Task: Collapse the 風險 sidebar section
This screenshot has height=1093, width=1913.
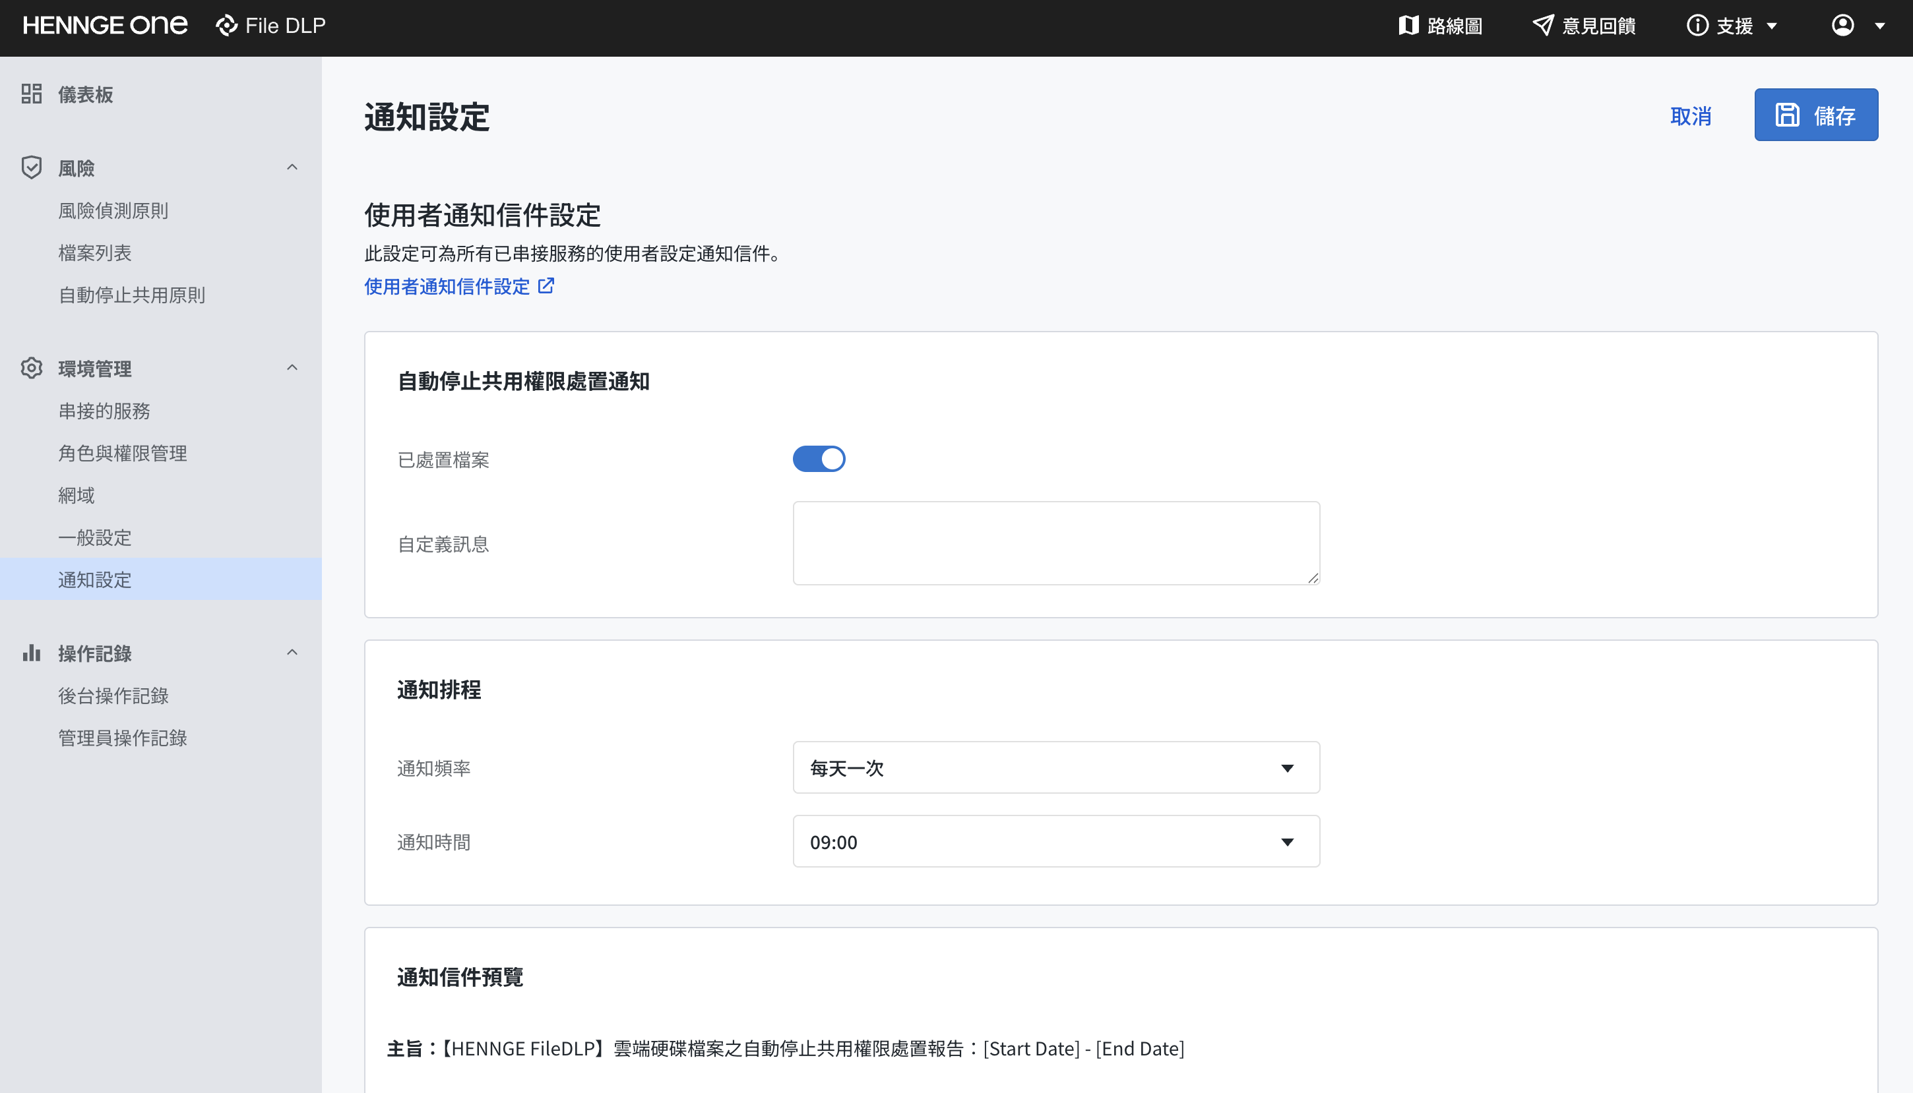Action: click(292, 167)
